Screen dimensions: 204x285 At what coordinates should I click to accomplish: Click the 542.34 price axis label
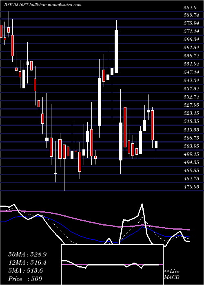pos(191,81)
